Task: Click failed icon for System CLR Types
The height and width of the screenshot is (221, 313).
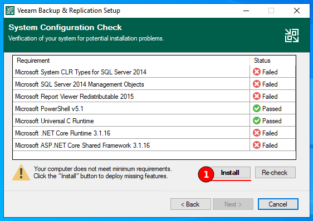Action: pos(257,72)
